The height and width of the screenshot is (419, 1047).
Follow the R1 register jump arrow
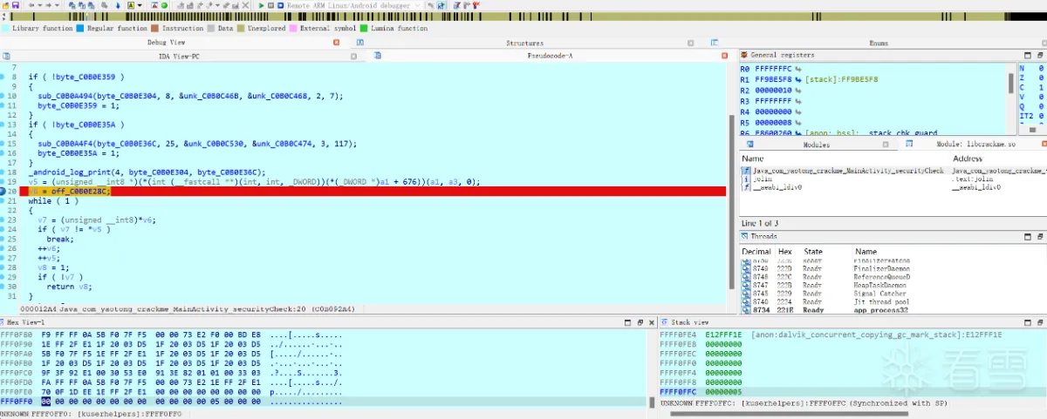click(797, 79)
